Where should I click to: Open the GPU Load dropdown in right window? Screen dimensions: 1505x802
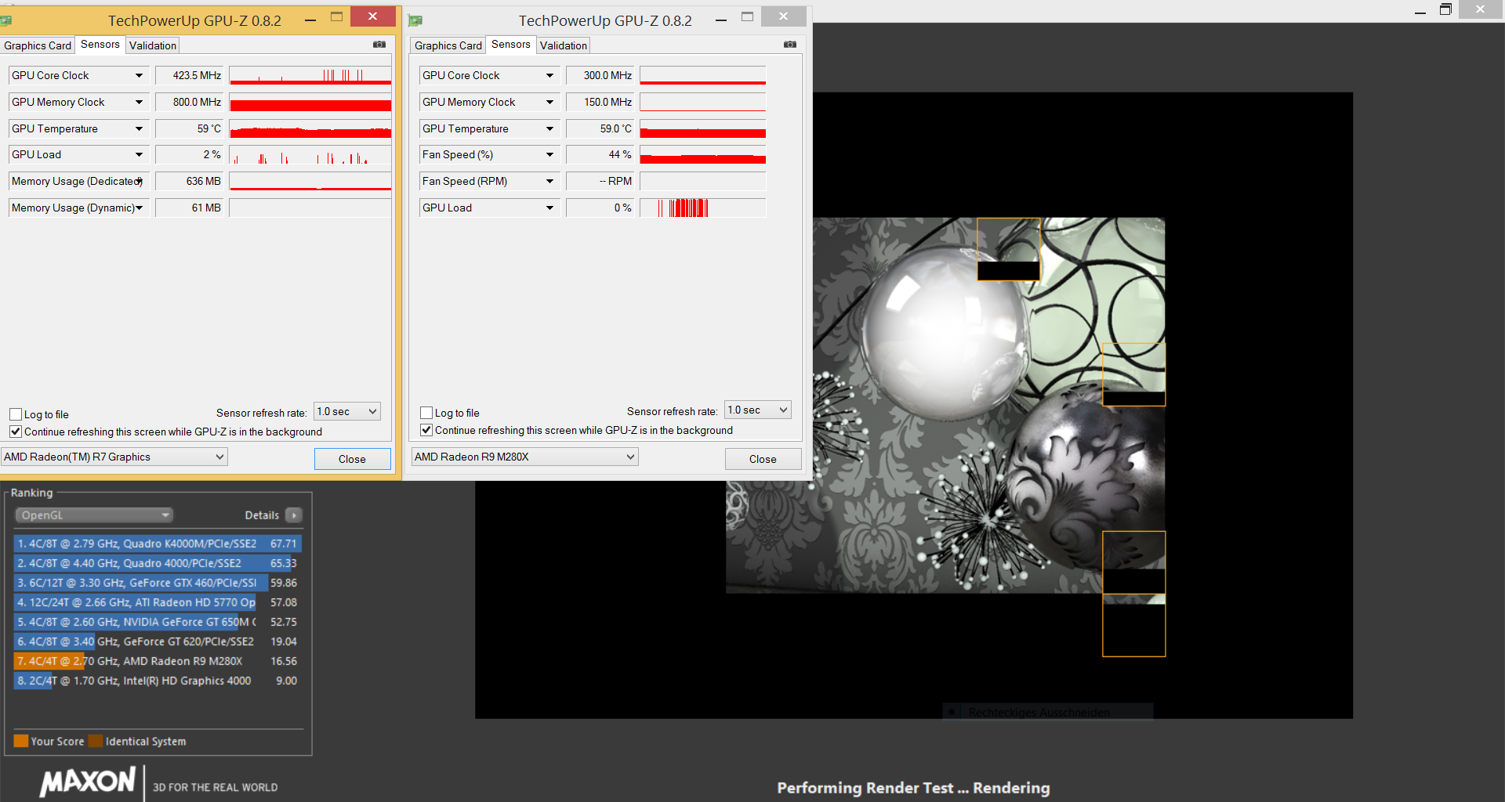tap(549, 208)
